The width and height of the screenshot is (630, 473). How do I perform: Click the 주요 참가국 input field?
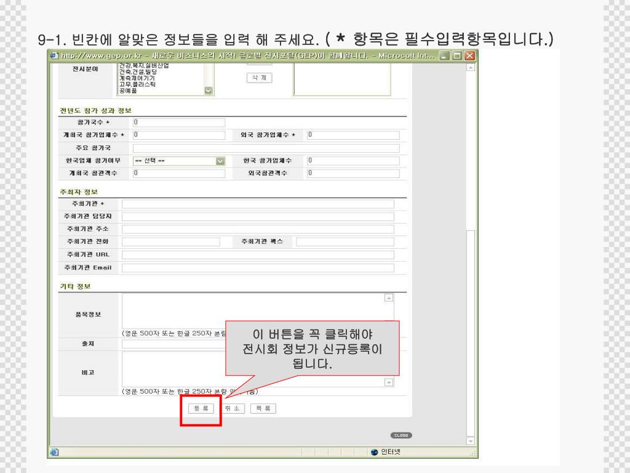pyautogui.click(x=266, y=148)
